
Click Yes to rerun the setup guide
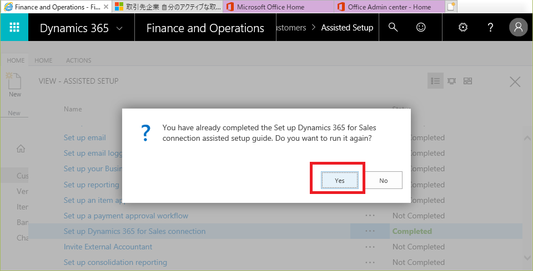click(340, 181)
